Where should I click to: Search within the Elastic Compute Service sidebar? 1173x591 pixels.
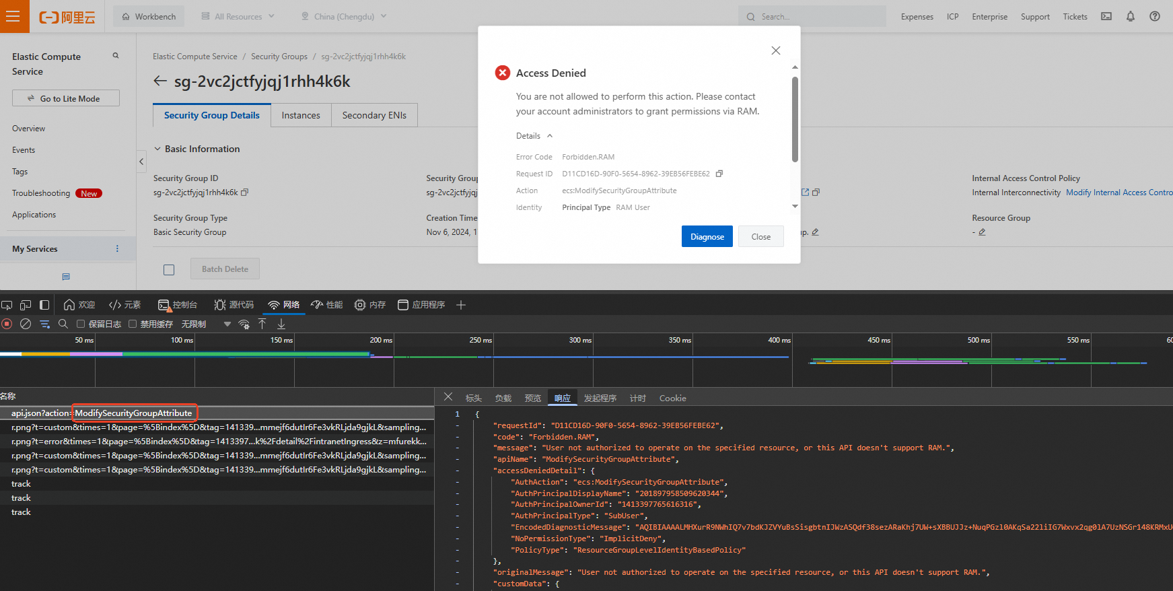click(x=116, y=56)
